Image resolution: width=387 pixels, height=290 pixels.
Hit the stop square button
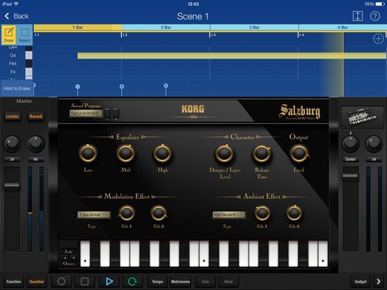(x=85, y=282)
